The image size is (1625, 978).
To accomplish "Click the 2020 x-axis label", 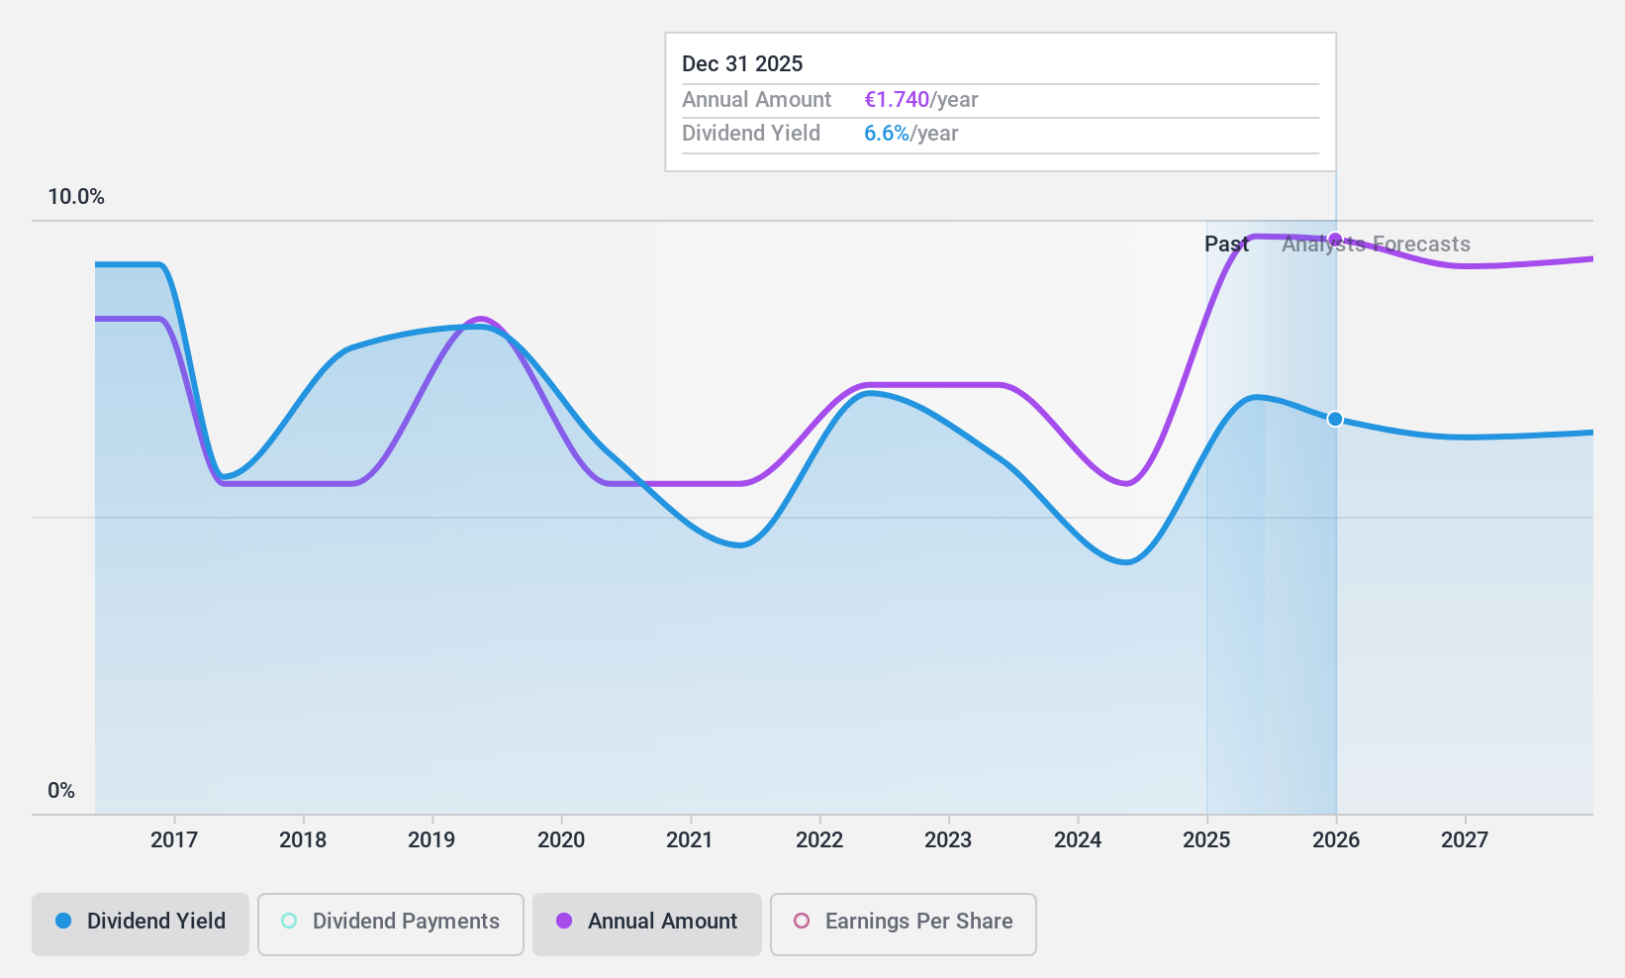I will point(561,840).
